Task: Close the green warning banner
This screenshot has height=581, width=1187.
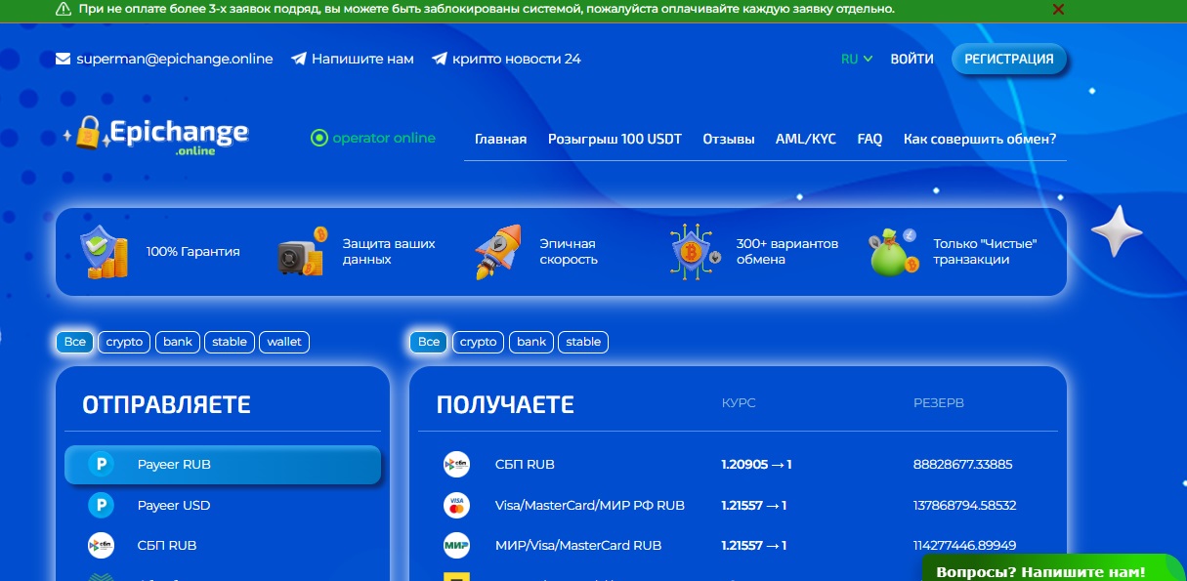Action: click(1058, 9)
